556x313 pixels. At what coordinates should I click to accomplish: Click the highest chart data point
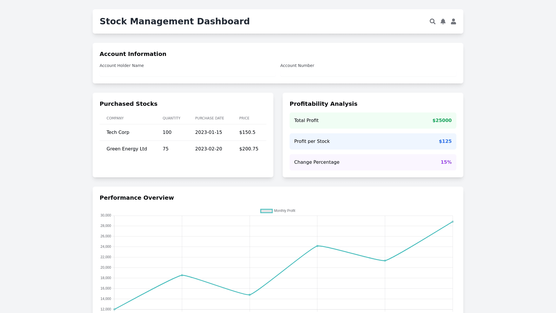[x=453, y=222]
